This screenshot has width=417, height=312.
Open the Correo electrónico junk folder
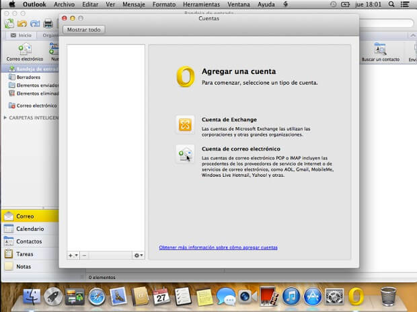(33, 106)
